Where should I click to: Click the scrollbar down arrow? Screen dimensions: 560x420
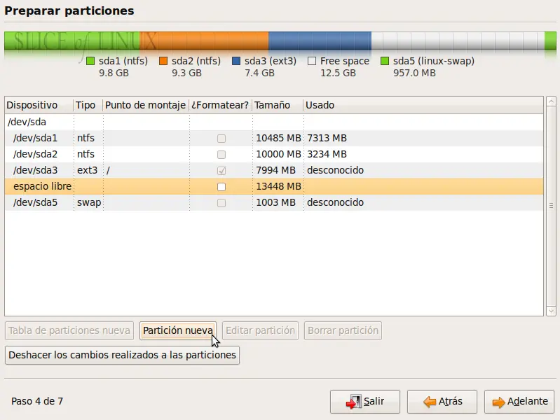[x=551, y=311]
